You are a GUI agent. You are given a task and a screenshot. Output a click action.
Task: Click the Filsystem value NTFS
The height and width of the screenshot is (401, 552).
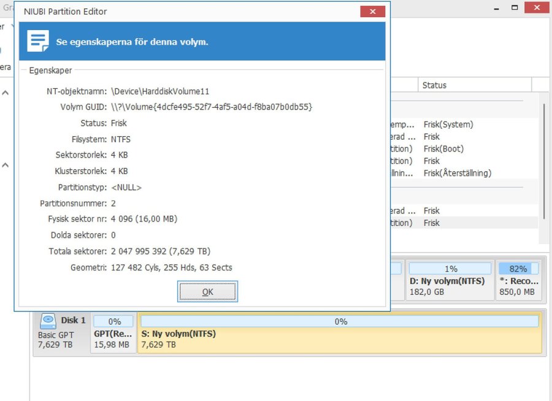point(121,139)
